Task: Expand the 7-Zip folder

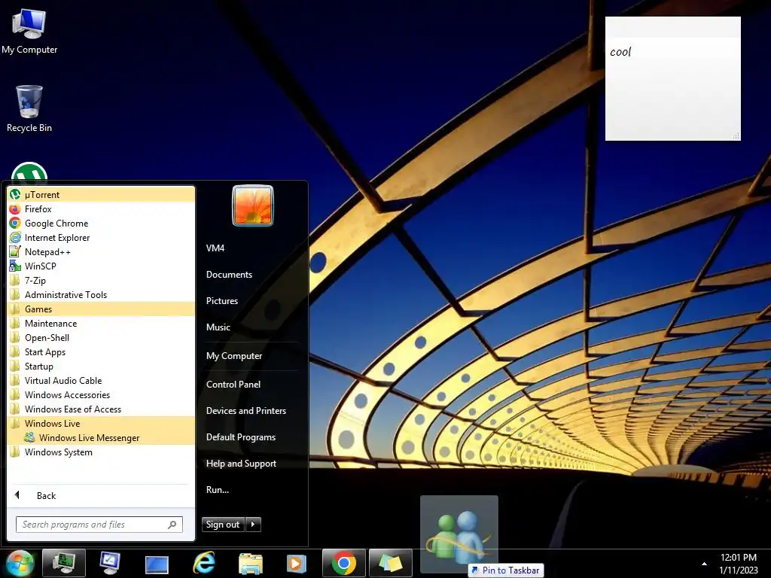Action: [x=102, y=280]
